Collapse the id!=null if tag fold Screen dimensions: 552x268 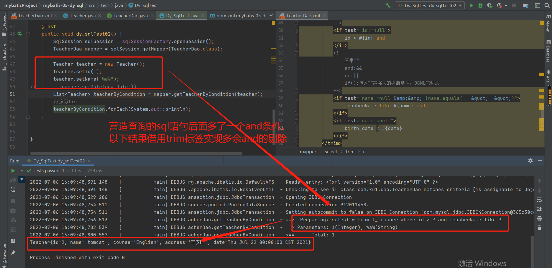pos(296,30)
